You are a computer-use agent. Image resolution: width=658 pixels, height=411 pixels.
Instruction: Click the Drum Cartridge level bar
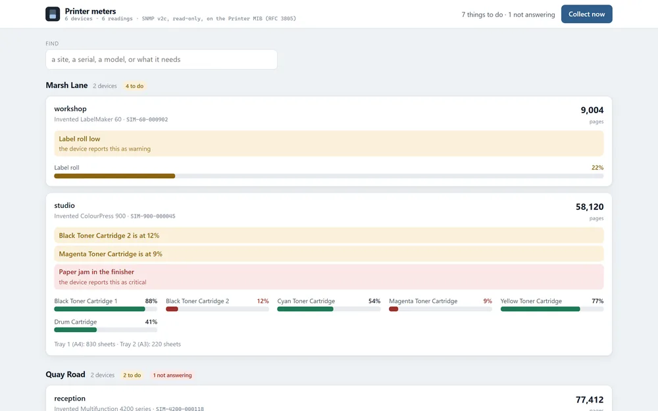click(x=106, y=330)
